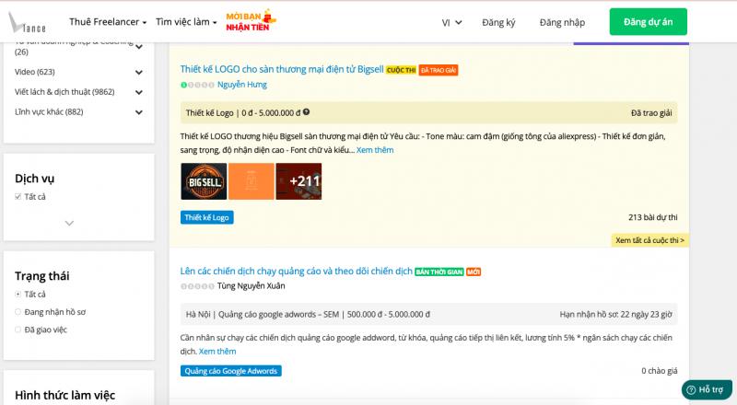737x405 pixels.
Task: Expand the Dịch vụ list with down chevron
Action: click(69, 223)
